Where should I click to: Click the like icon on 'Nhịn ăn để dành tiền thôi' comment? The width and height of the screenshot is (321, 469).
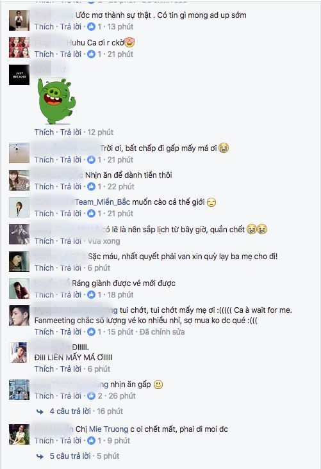click(x=92, y=187)
